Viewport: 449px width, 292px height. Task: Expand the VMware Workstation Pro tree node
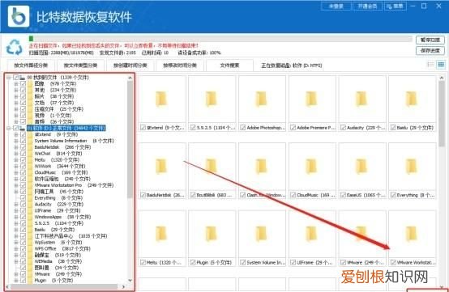(x=16, y=185)
